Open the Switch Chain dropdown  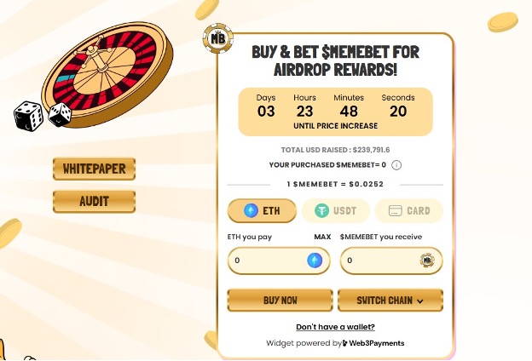[390, 301]
